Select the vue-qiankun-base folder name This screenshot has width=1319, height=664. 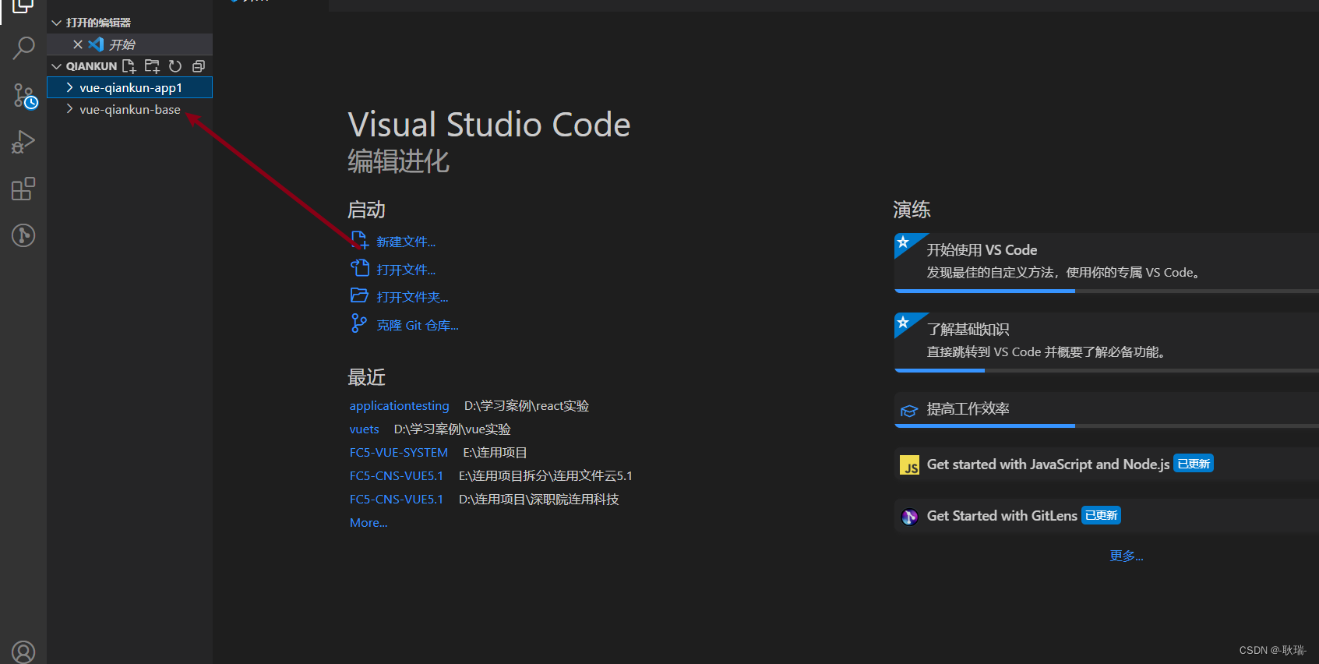pos(130,110)
